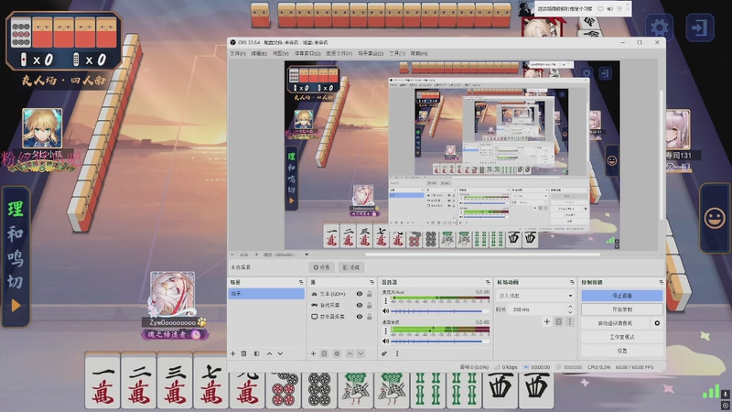Click the 工作室模式 studio mode button
The height and width of the screenshot is (412, 732).
[x=622, y=337]
